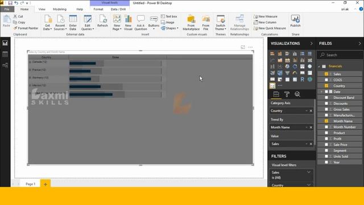The image size is (364, 205).
Task: Uncheck the Sales field checkbox
Action: (326, 74)
